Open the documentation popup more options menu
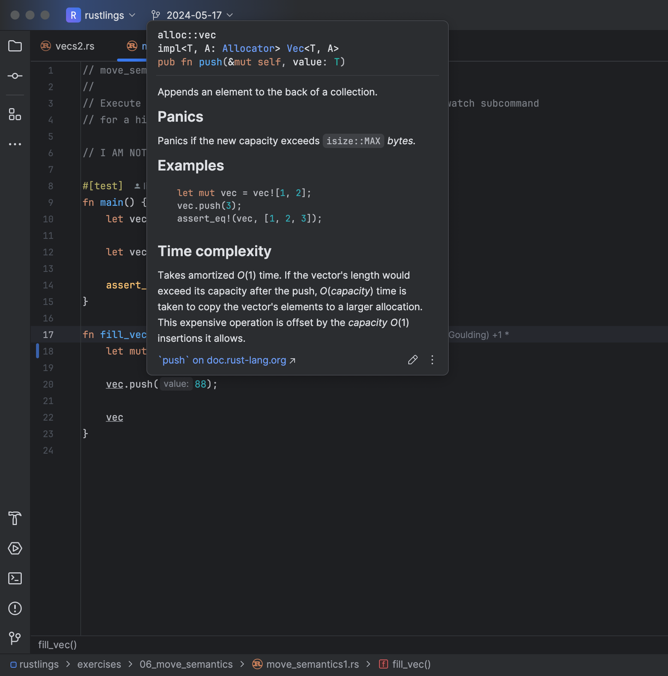 click(432, 360)
